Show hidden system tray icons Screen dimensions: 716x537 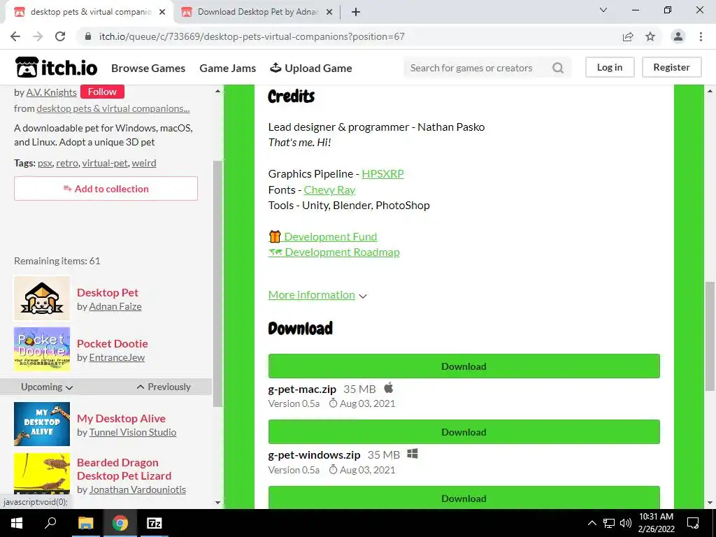tap(592, 523)
